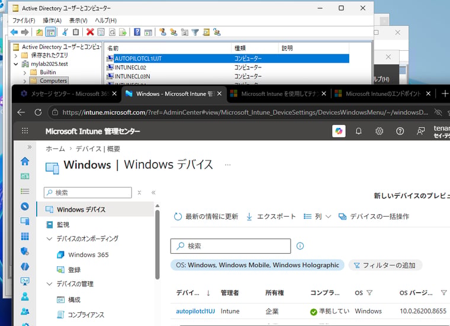
Task: Open the ヘルプ(H) menu in Active Directory
Action: click(x=105, y=20)
